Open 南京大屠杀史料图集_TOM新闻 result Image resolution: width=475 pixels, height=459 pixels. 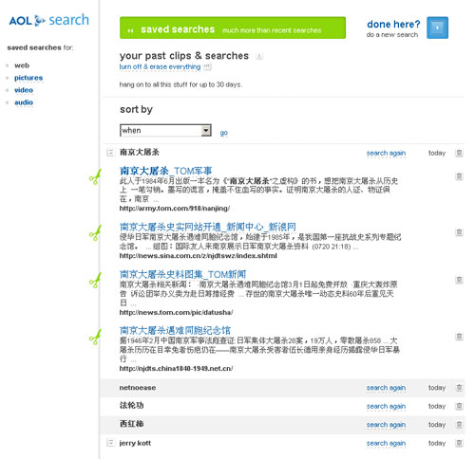182,274
